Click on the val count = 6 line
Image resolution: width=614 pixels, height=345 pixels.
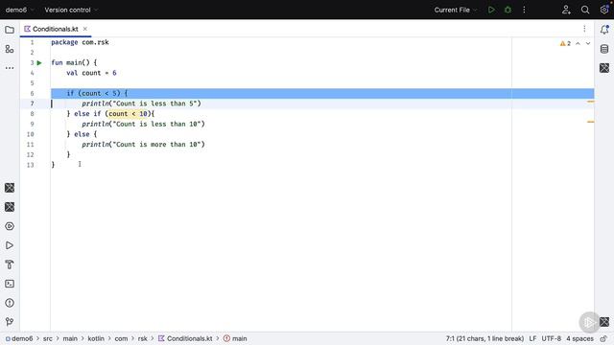91,73
